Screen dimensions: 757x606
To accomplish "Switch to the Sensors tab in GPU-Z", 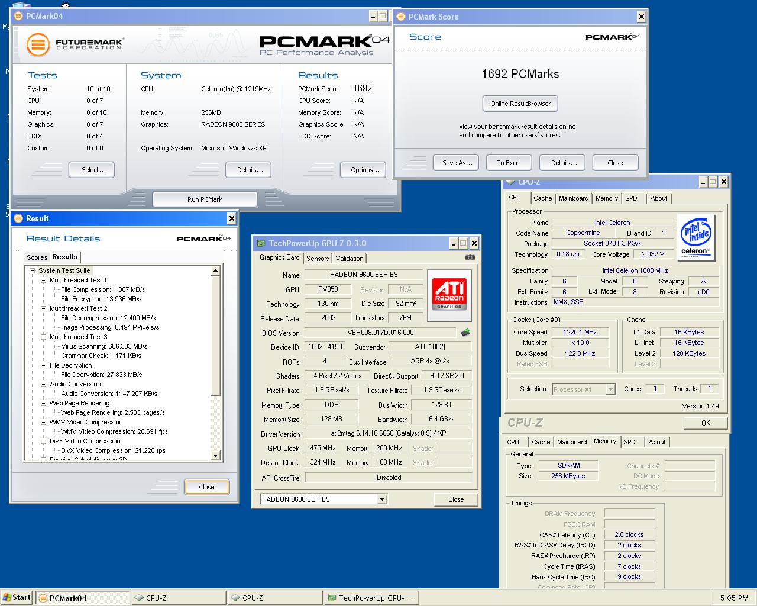I will 318,259.
